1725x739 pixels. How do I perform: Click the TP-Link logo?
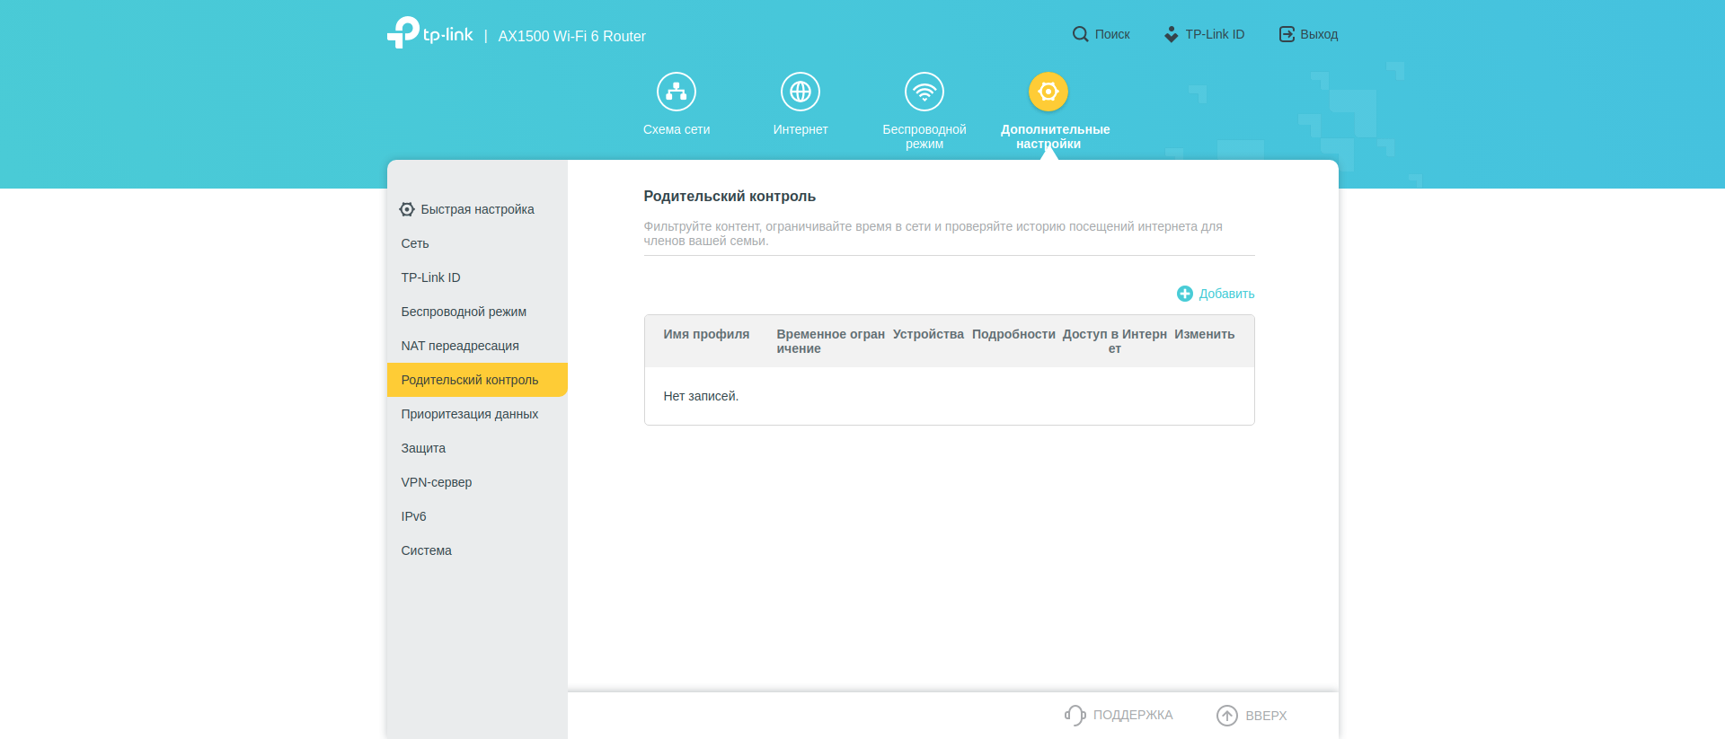[429, 33]
